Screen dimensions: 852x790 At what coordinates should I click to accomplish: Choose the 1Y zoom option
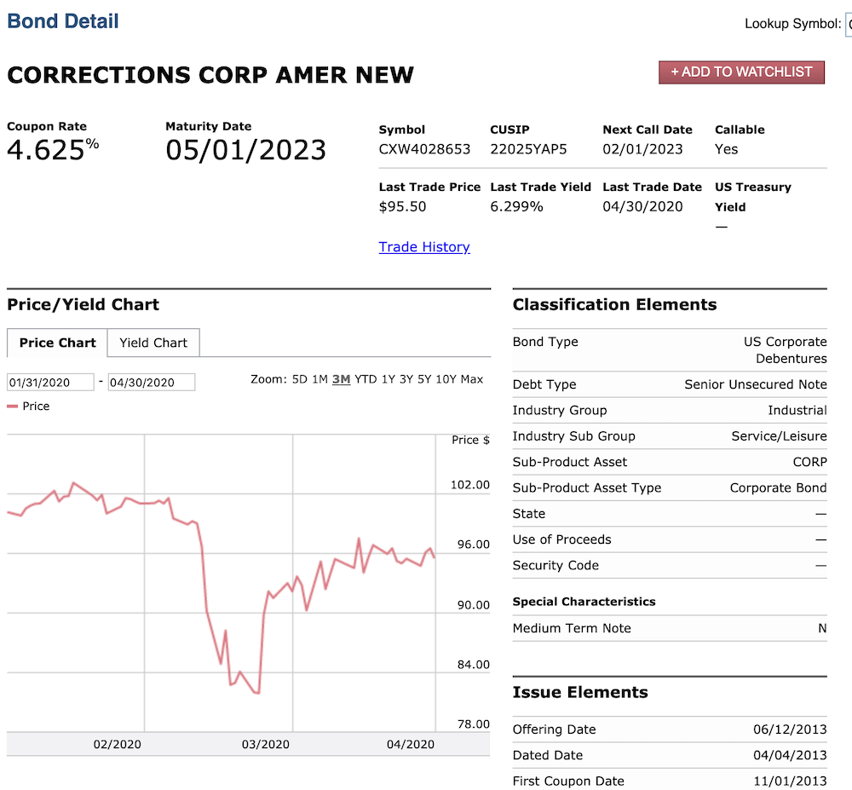[388, 379]
